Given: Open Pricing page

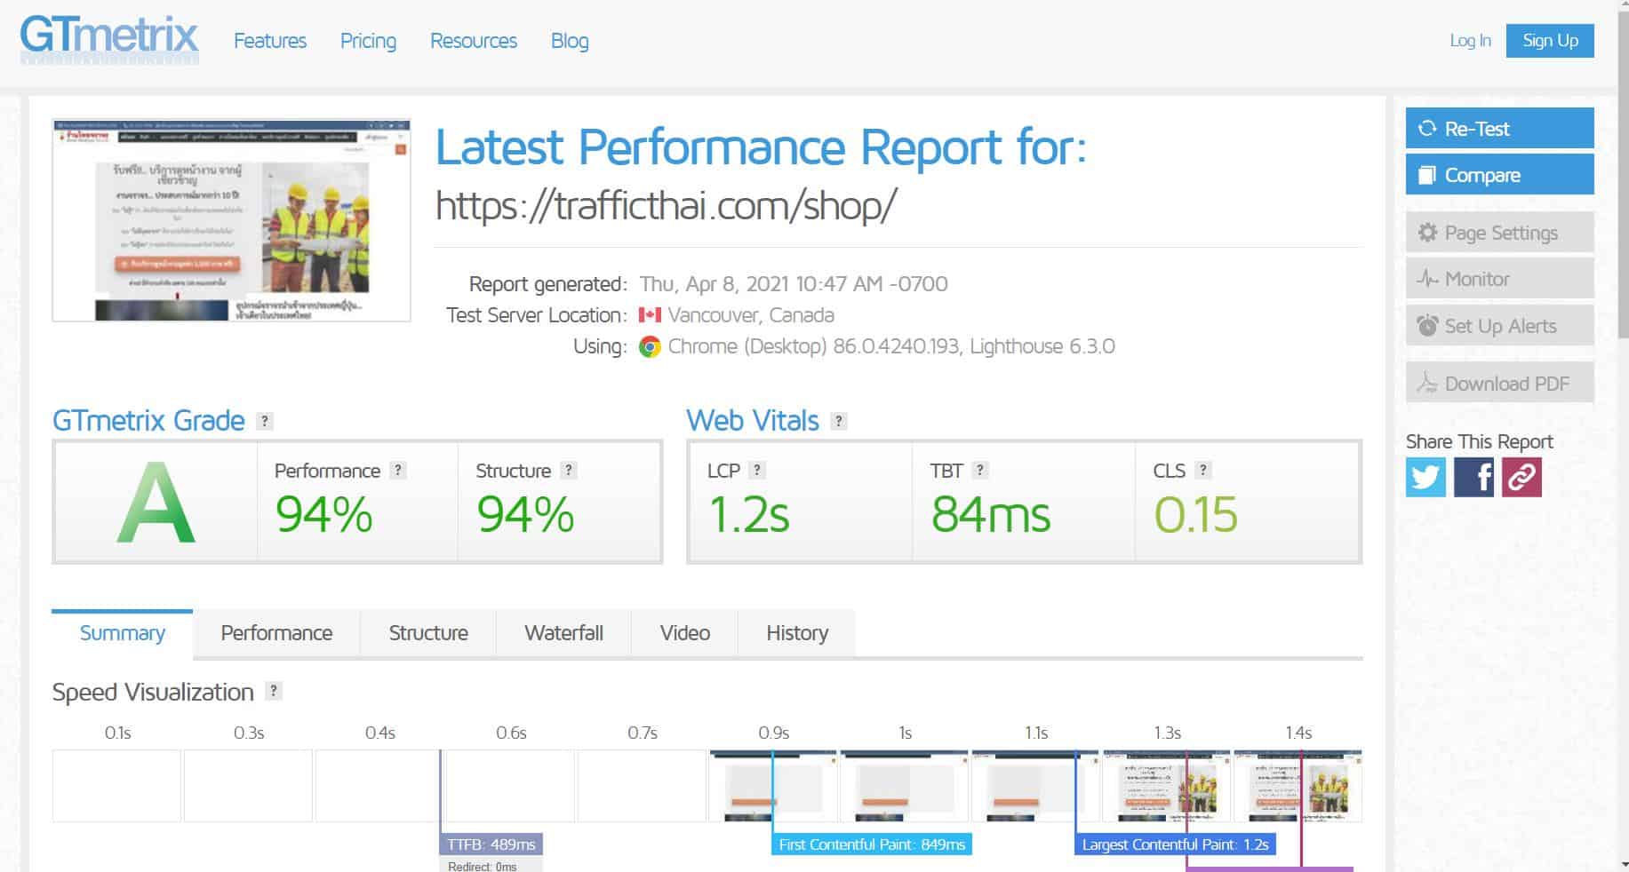Looking at the screenshot, I should coord(368,41).
